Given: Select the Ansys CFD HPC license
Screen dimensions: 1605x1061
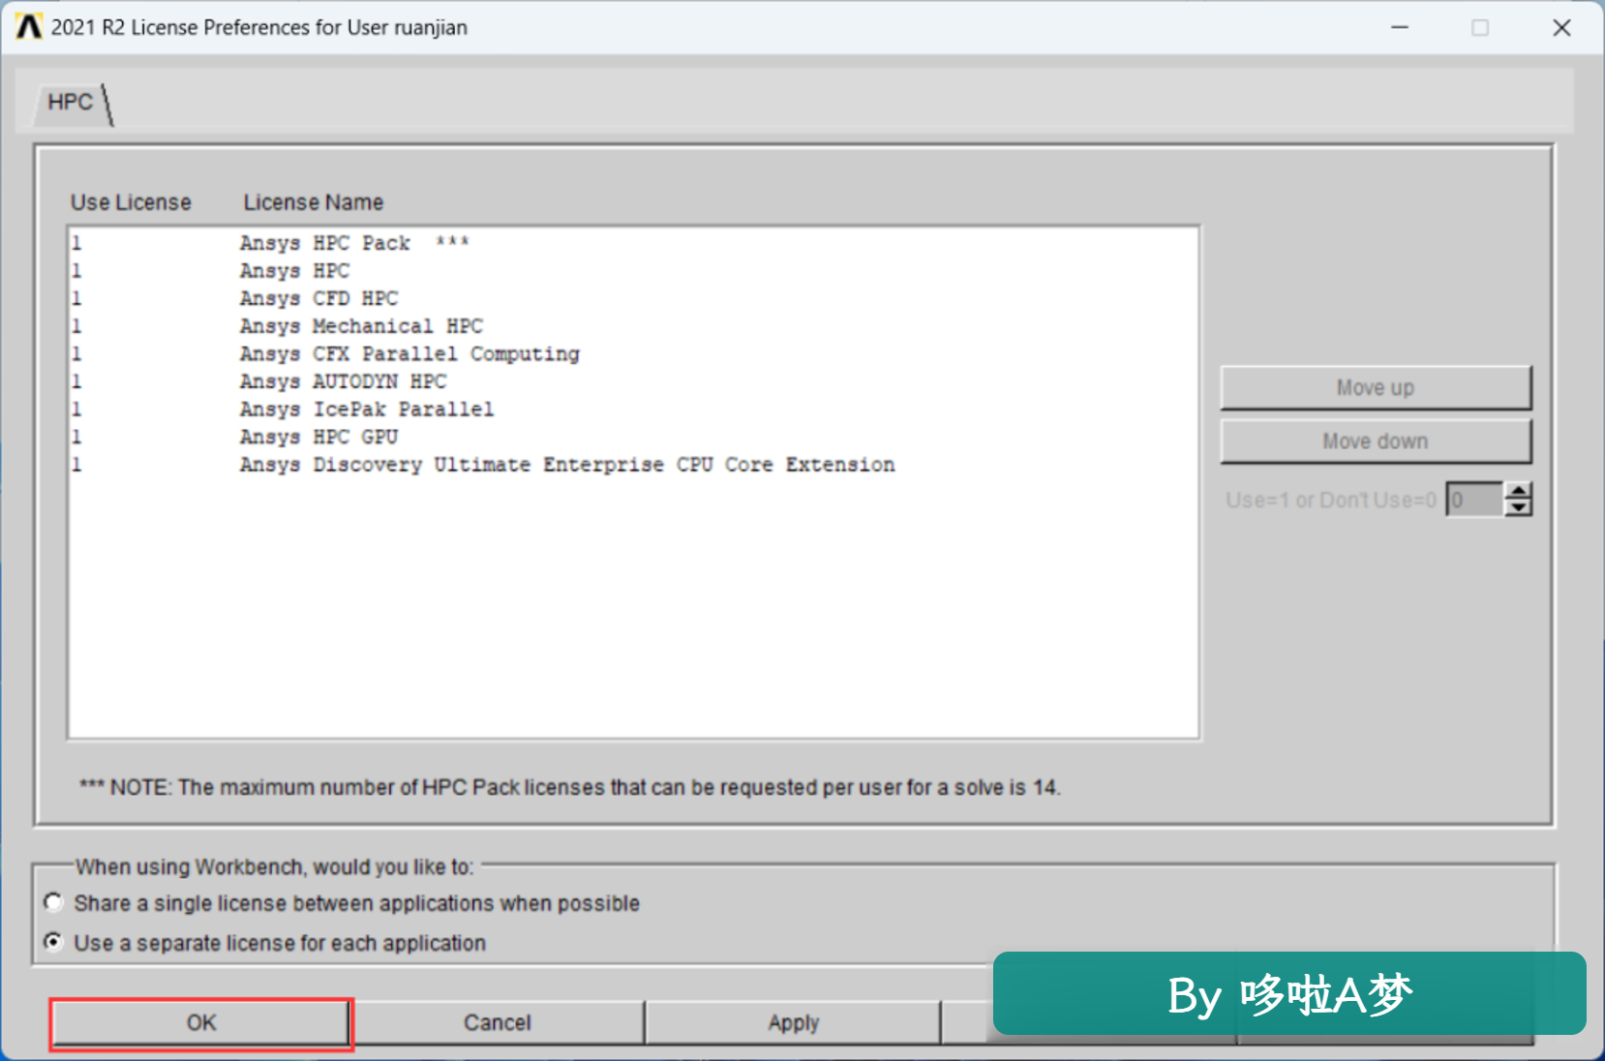Looking at the screenshot, I should click(633, 299).
